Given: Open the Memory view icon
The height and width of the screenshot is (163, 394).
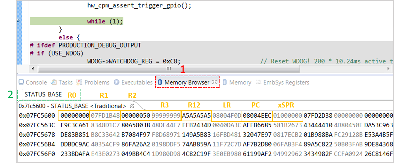Looking at the screenshot, I should (x=225, y=82).
